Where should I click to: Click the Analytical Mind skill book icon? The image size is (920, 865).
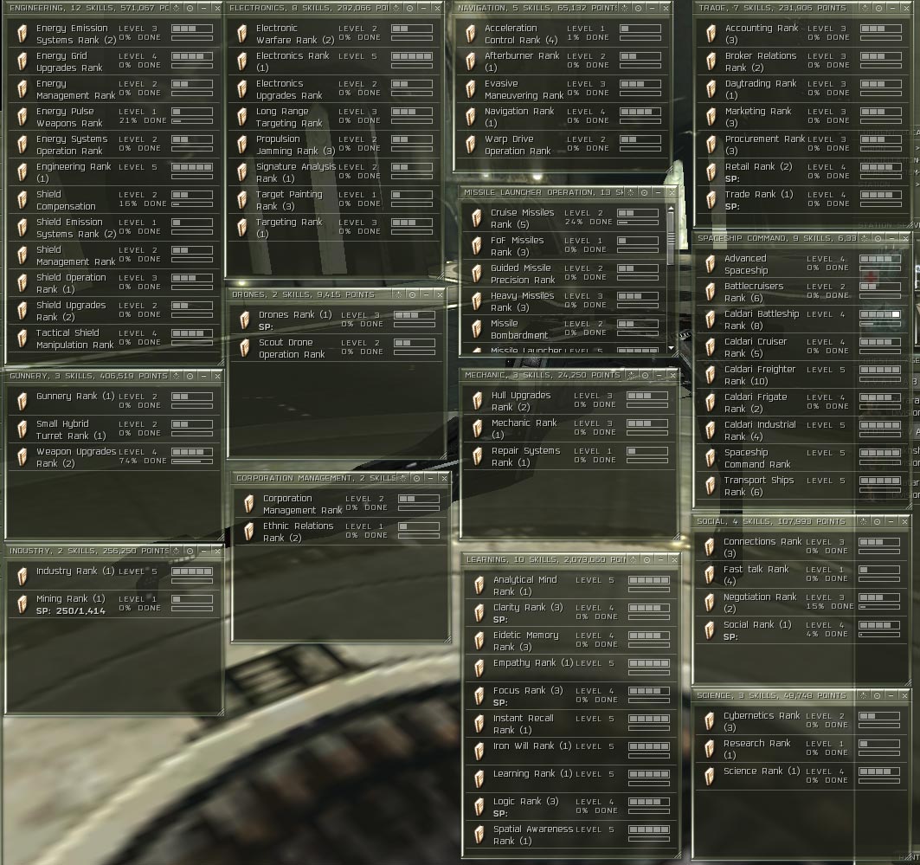pyautogui.click(x=479, y=585)
